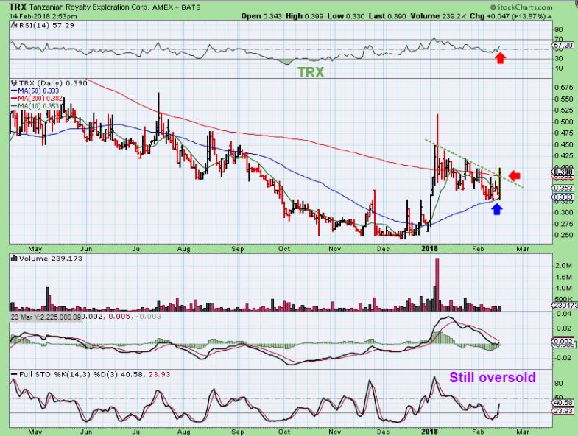Click the Volume 239,173 panel label
This screenshot has width=578, height=436.
coord(51,259)
